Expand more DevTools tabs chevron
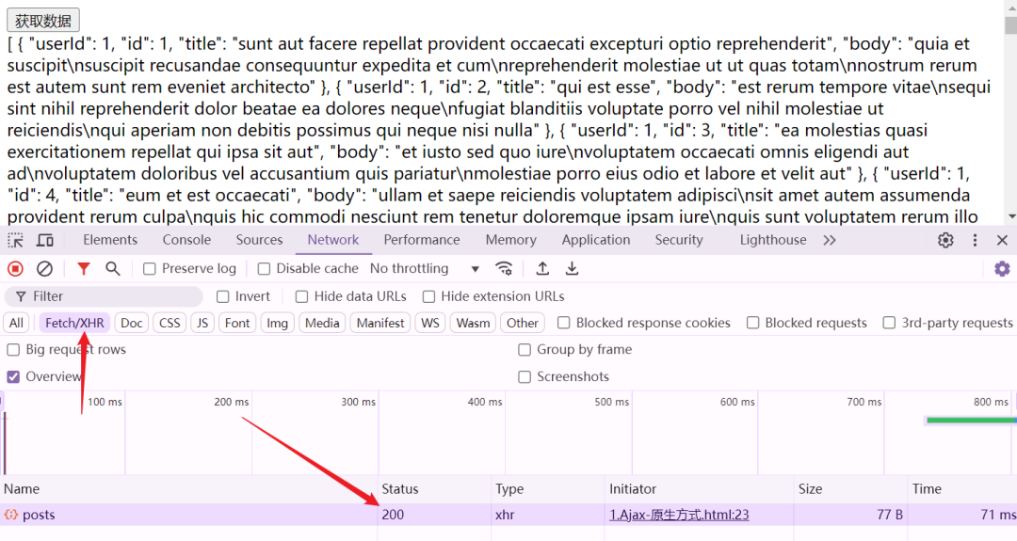The height and width of the screenshot is (541, 1017). (830, 241)
